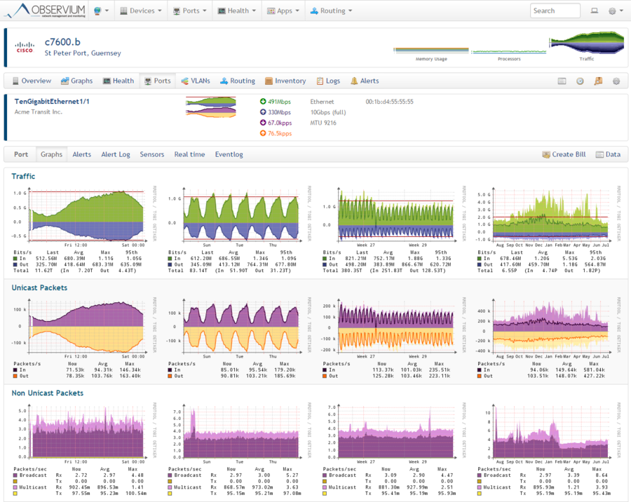The image size is (631, 502).
Task: Click the gear icon at the device toolbar's right end
Action: [616, 81]
